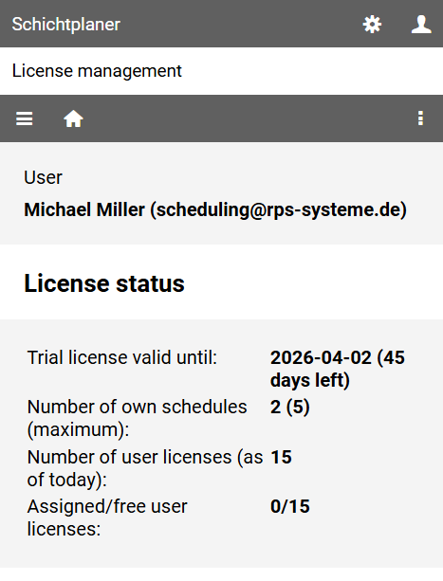Click the License status heading

point(104,283)
